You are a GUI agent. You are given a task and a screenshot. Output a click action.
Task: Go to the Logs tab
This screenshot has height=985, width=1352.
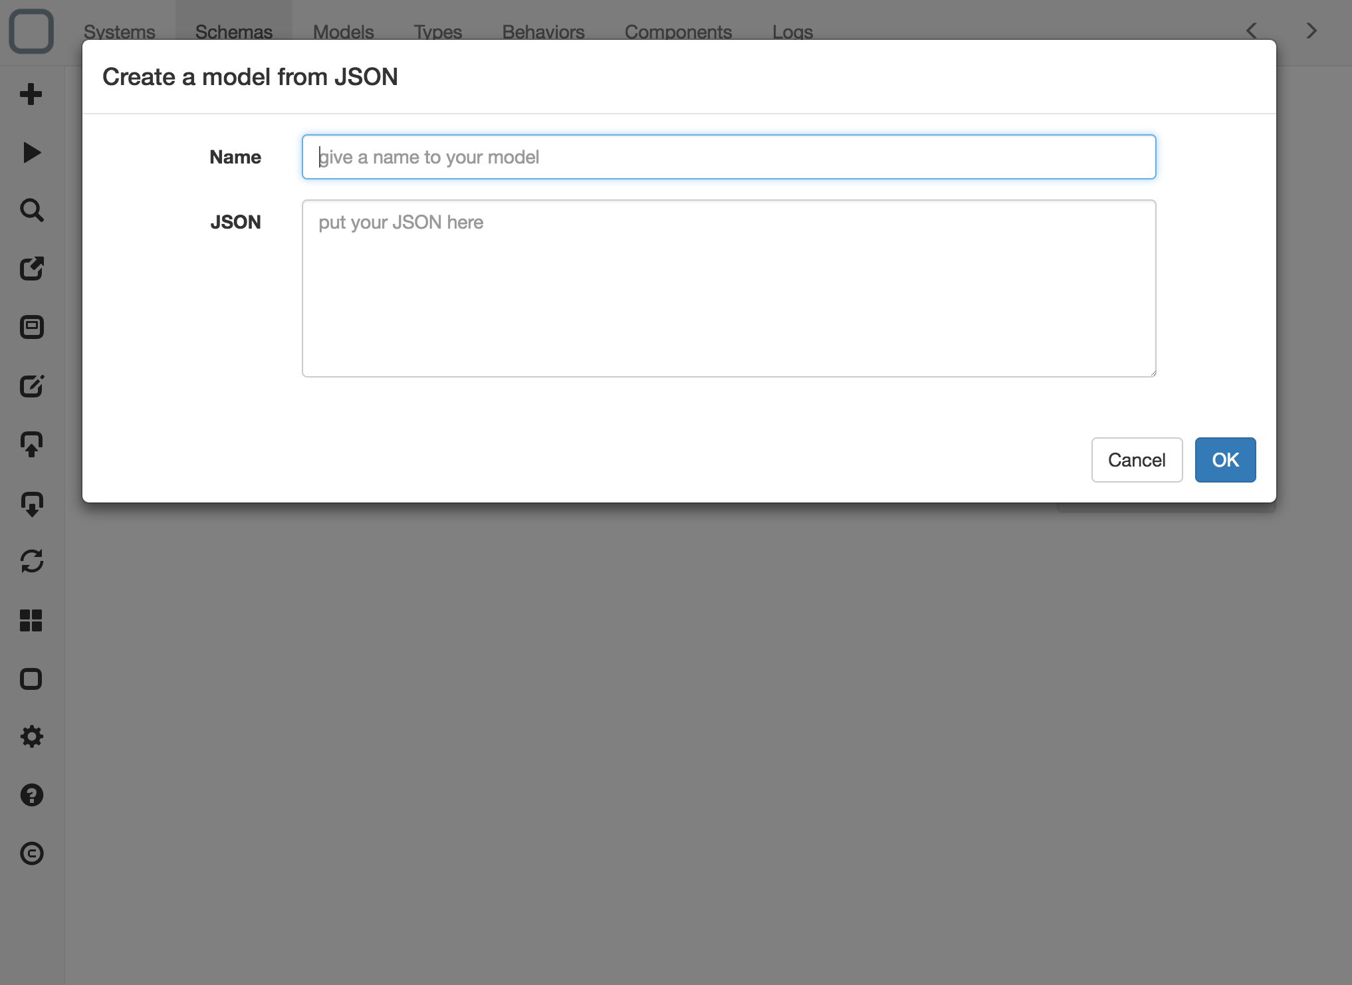click(x=793, y=32)
